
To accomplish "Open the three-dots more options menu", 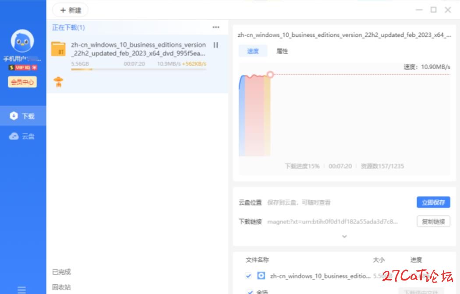I will [x=216, y=27].
